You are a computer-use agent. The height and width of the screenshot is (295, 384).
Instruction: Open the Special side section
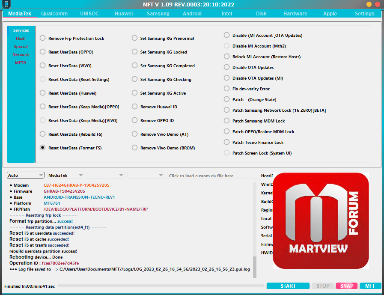pos(21,47)
